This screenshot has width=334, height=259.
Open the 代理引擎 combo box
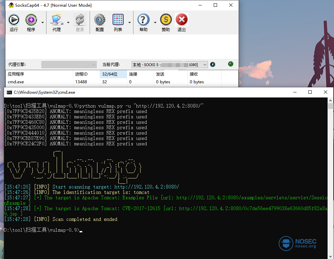69,65
